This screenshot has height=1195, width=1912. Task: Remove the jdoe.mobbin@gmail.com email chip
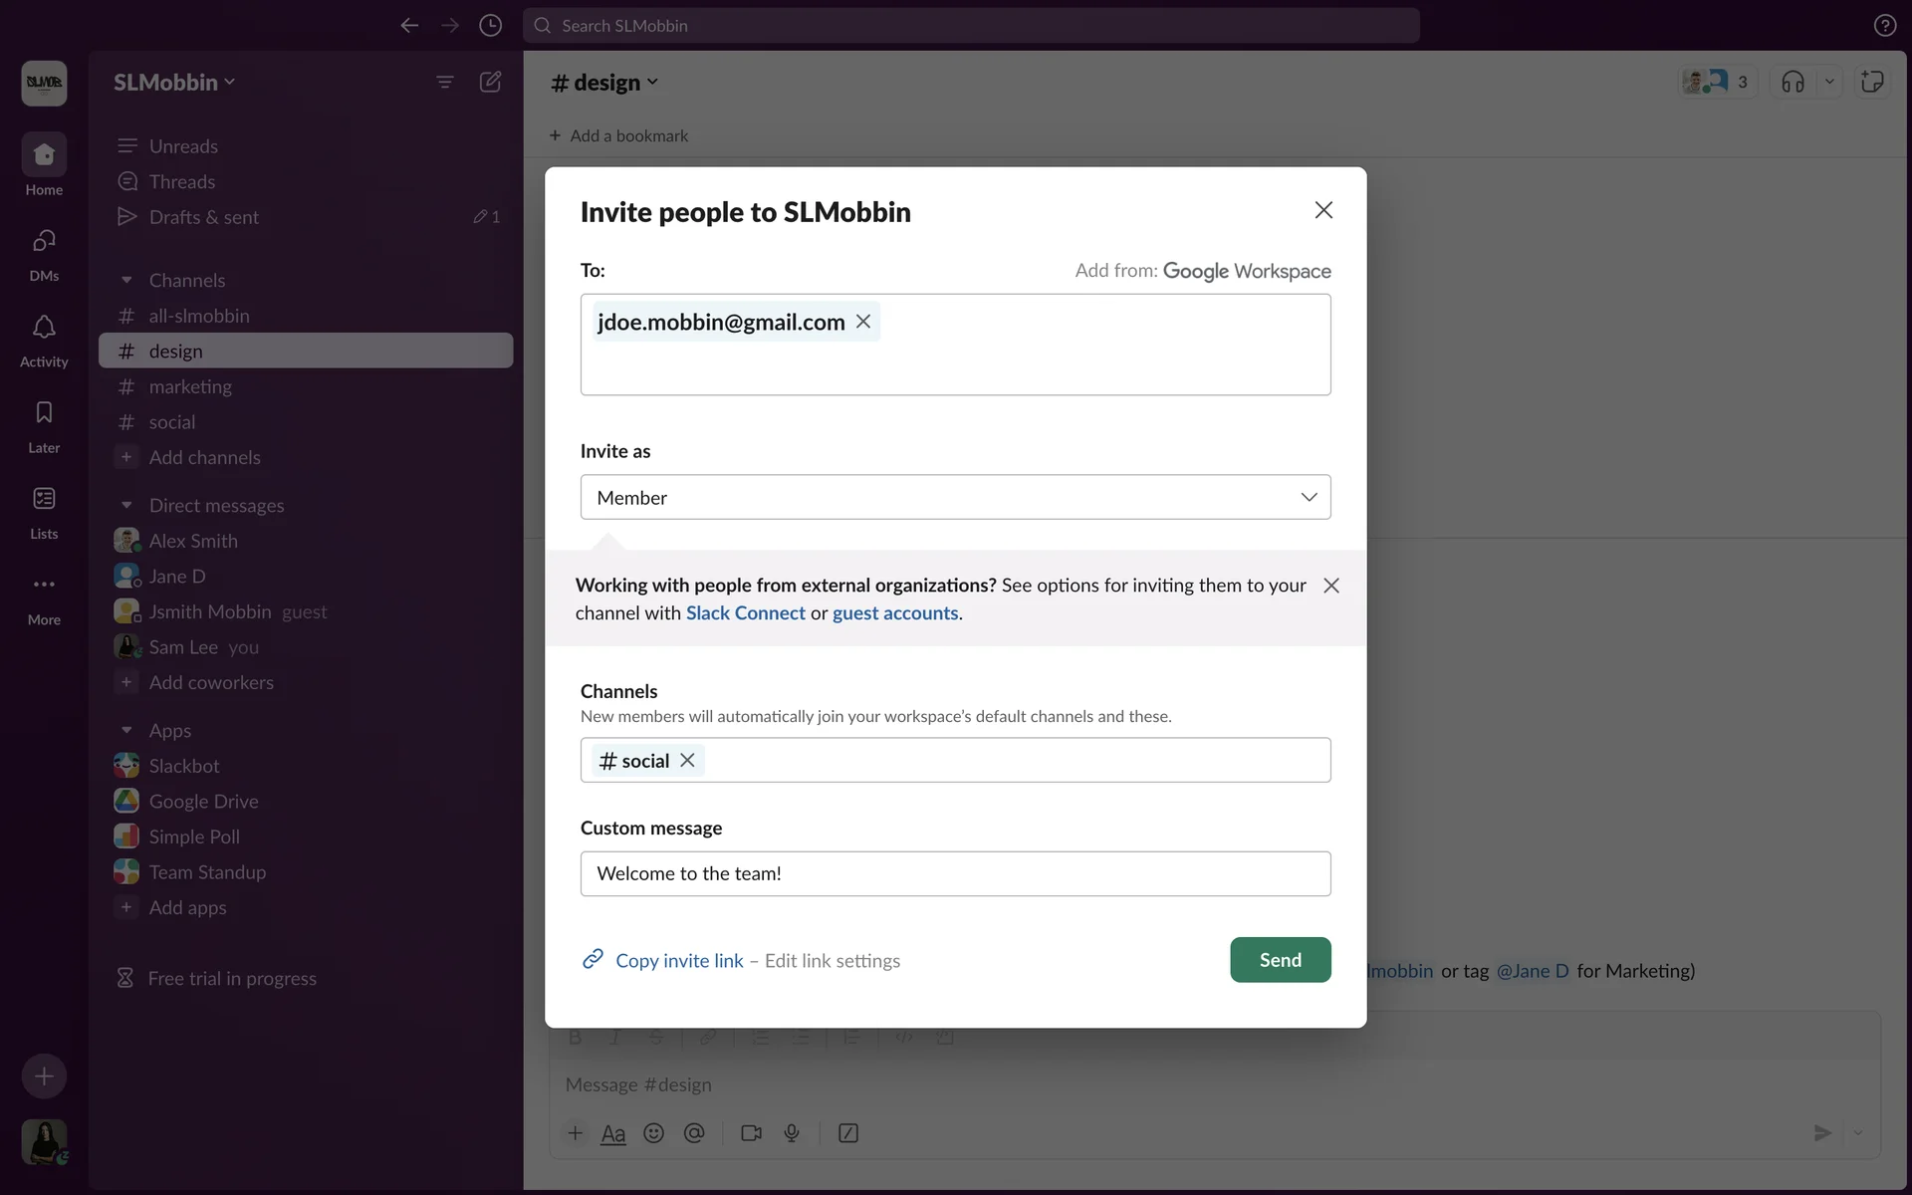[x=863, y=322]
